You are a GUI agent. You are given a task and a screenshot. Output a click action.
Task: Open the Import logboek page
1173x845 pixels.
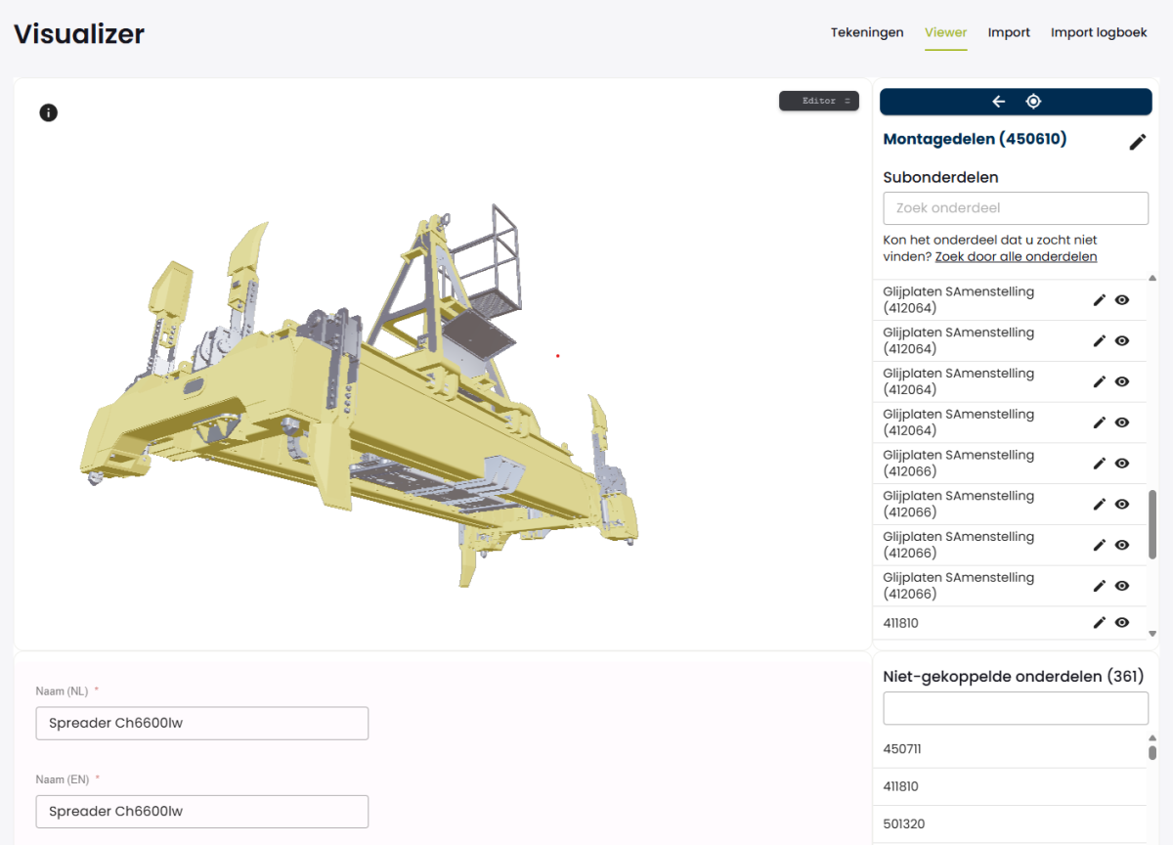tap(1099, 32)
